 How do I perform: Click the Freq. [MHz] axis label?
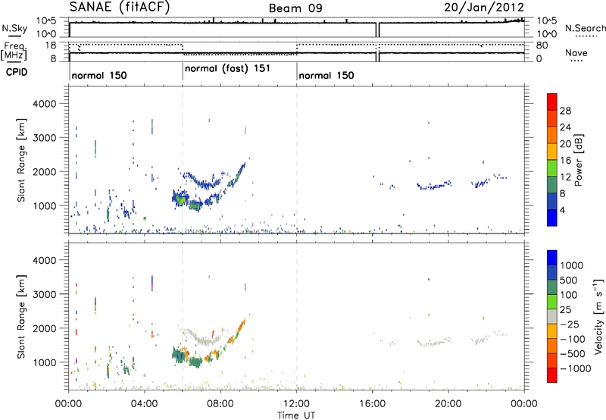coord(14,51)
